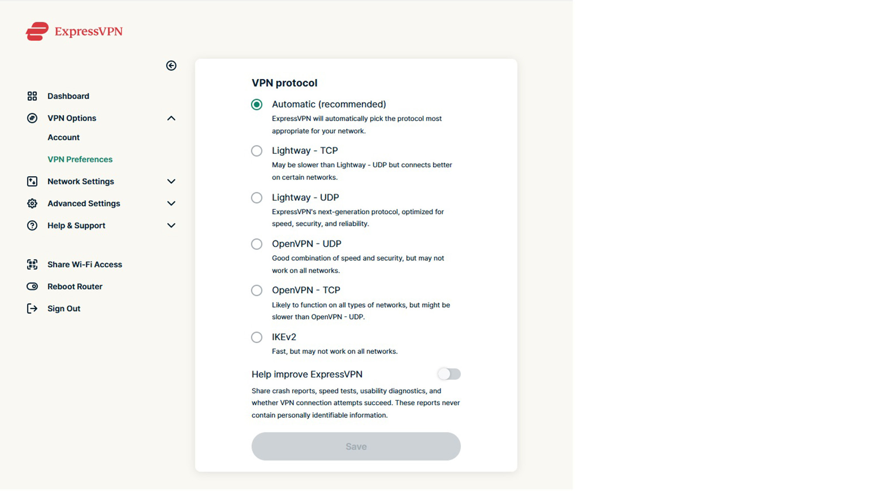Open the Account menu item
The width and height of the screenshot is (873, 491).
64,137
